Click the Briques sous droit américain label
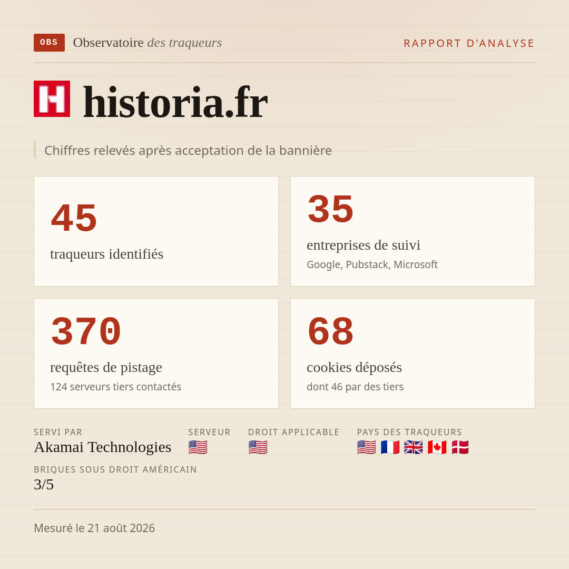569x569 pixels. (115, 469)
